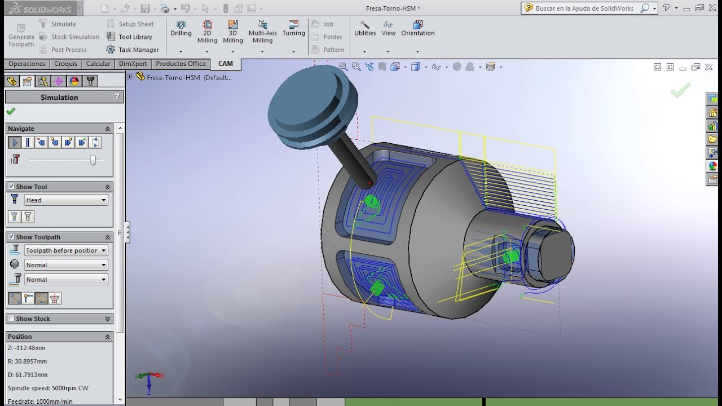Image resolution: width=722 pixels, height=406 pixels.
Task: Open the Task Manager
Action: [x=133, y=50]
